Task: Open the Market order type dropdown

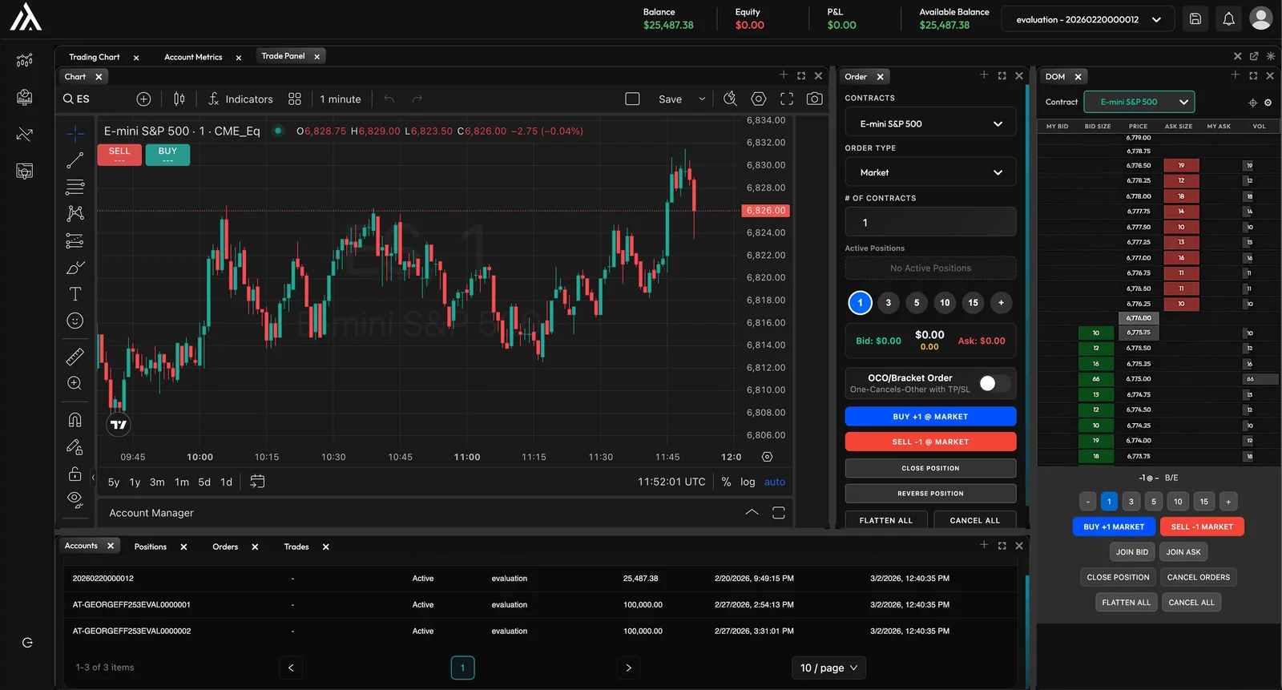Action: click(x=930, y=172)
